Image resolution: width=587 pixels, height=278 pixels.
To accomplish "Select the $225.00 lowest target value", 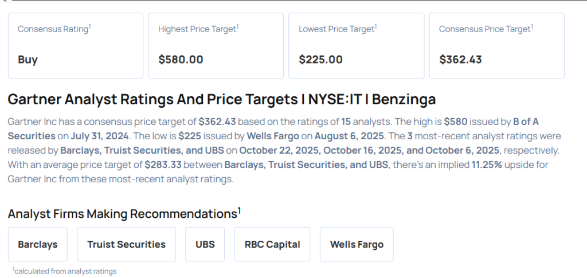I will pyautogui.click(x=320, y=59).
